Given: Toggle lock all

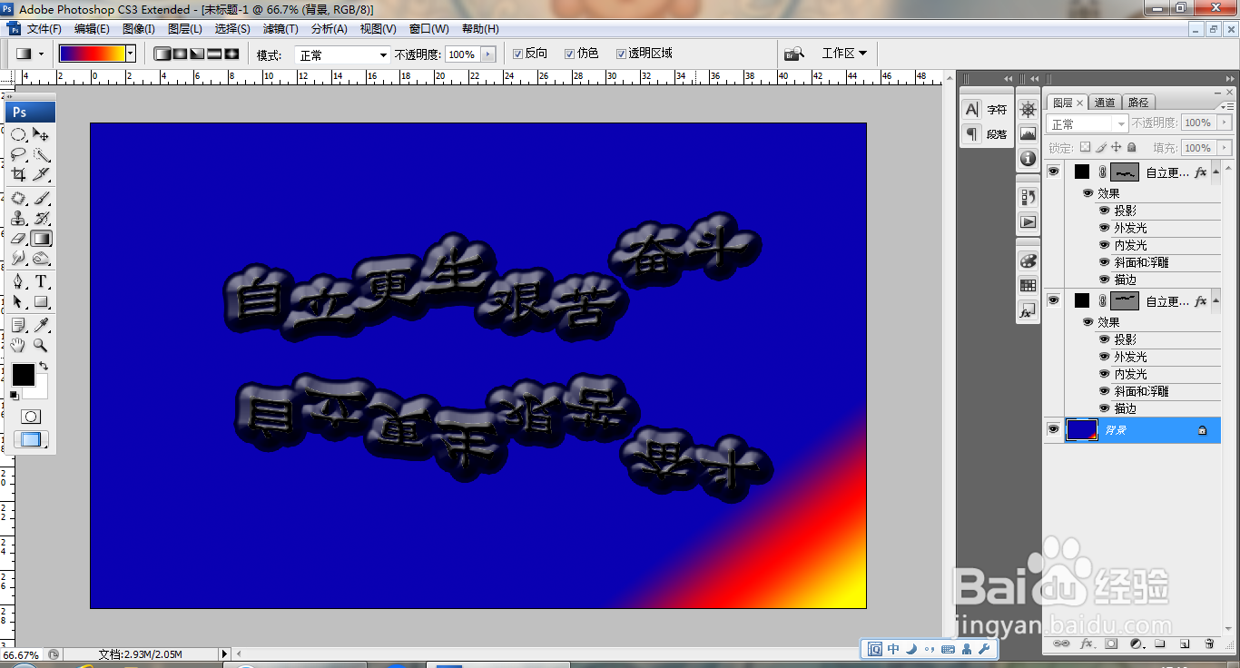Looking at the screenshot, I should pos(1131,147).
